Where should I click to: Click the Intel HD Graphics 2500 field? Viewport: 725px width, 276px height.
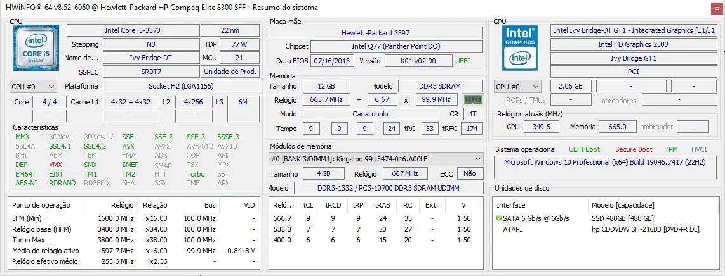(x=633, y=44)
